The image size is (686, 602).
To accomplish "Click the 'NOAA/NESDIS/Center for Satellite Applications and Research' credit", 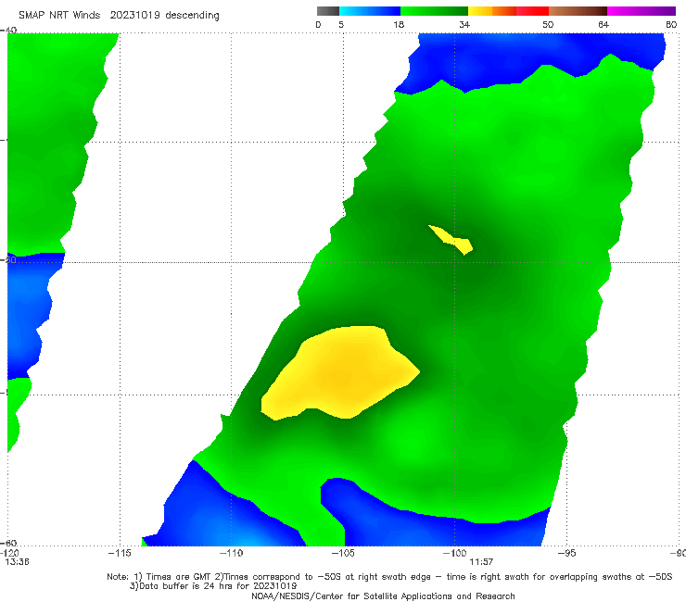I will [383, 596].
